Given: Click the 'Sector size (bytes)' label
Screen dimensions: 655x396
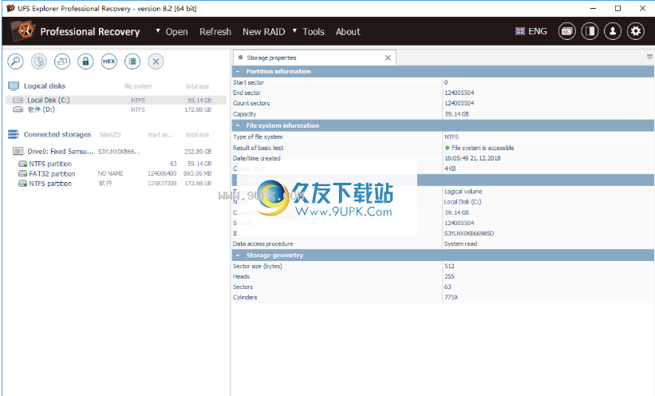Looking at the screenshot, I should pos(258,266).
